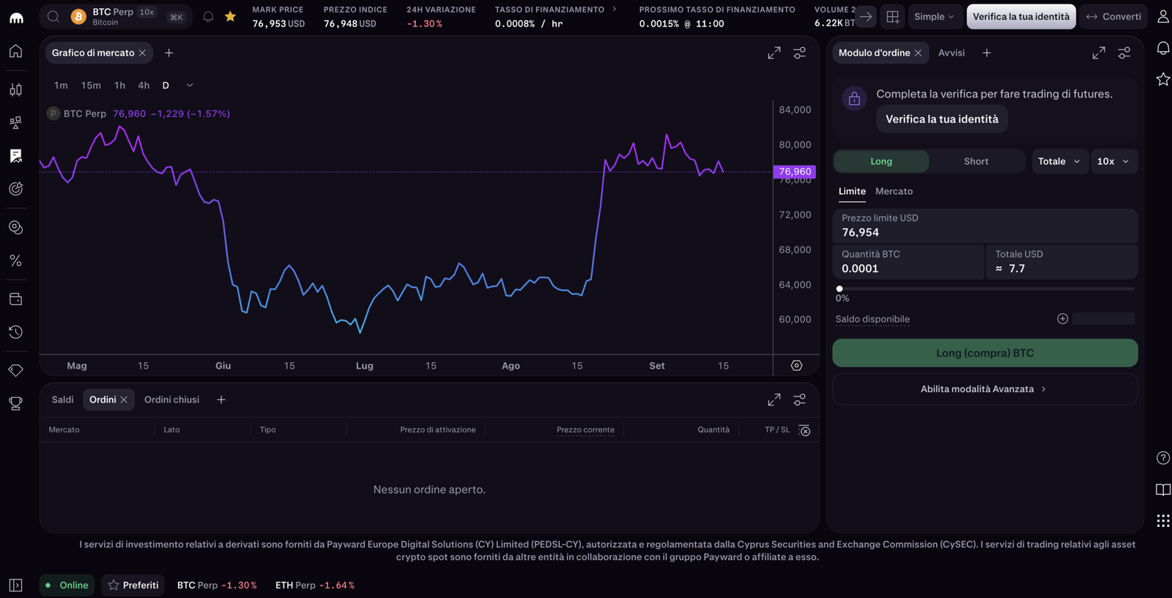This screenshot has height=598, width=1172.
Task: Open order form settings sliders icon
Action: pyautogui.click(x=1124, y=53)
